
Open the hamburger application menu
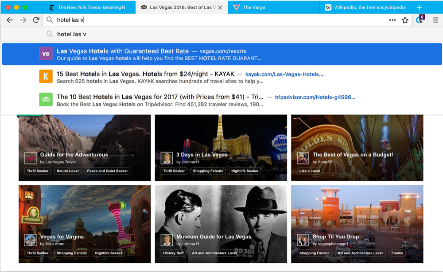click(x=435, y=20)
